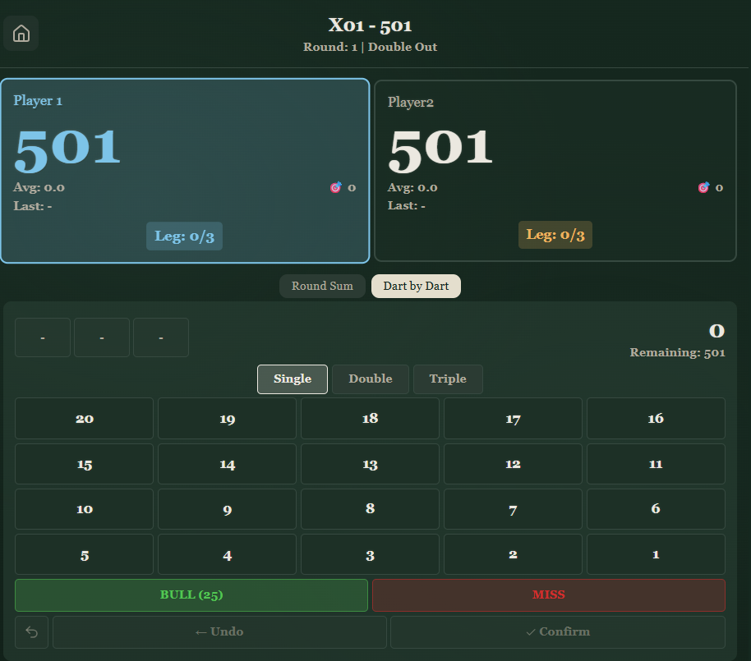The height and width of the screenshot is (661, 751).
Task: Click the dart target icon on Player 1's card
Action: tap(334, 187)
